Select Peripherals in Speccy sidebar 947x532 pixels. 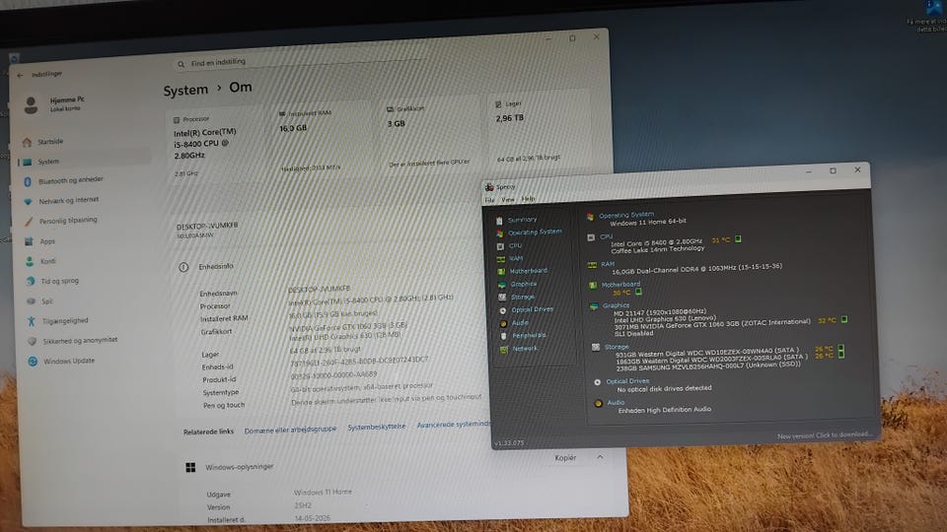click(529, 335)
